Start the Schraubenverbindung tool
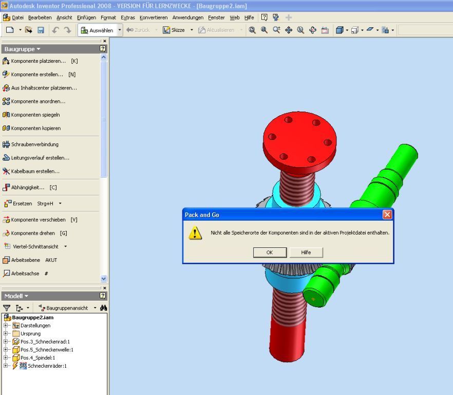The height and width of the screenshot is (395, 453). click(30, 145)
